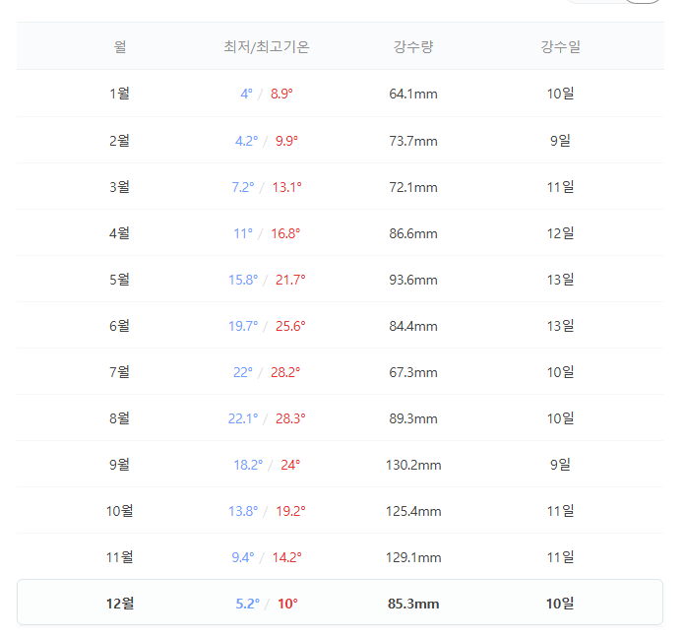Click the bold 85.3mm precipitation value
Image resolution: width=685 pixels, height=638 pixels.
(413, 604)
